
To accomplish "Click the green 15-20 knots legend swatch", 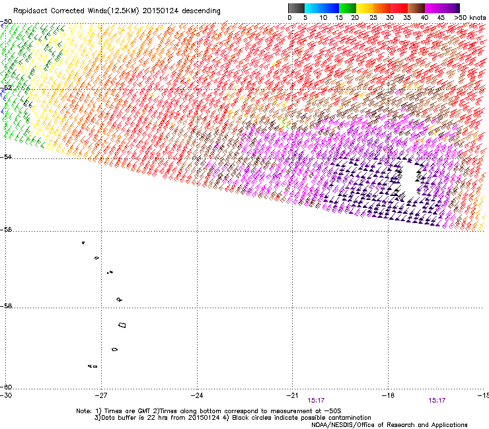I will (x=348, y=8).
